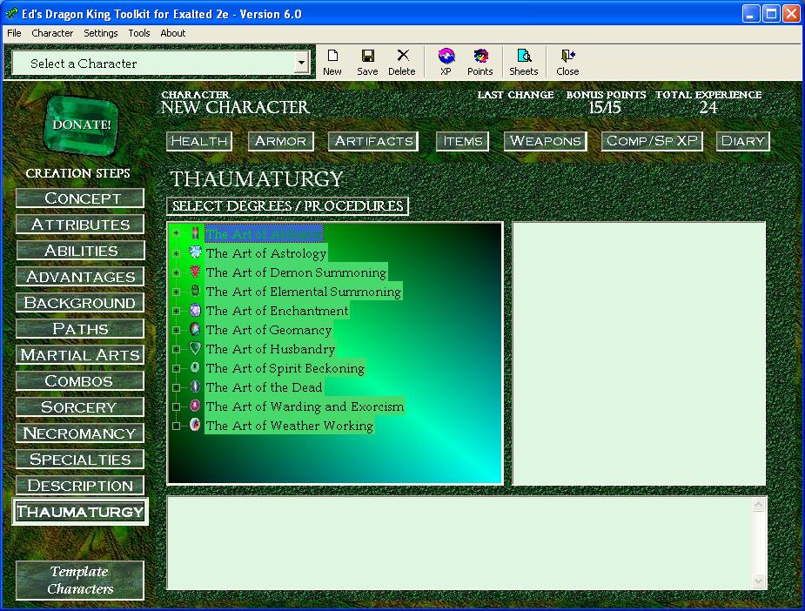Open the Comp/Sp XP section
This screenshot has height=611, width=805.
[x=652, y=141]
